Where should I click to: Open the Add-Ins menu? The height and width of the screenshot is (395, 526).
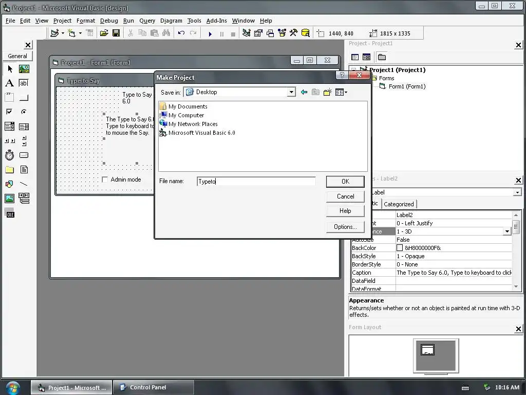(x=216, y=21)
